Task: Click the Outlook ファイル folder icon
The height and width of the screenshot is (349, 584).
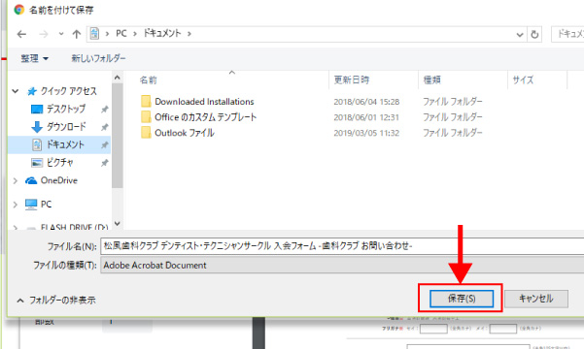Action: point(146,132)
